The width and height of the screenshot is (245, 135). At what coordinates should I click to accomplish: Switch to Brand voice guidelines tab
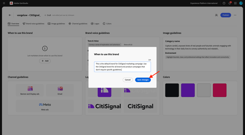pos(33,24)
